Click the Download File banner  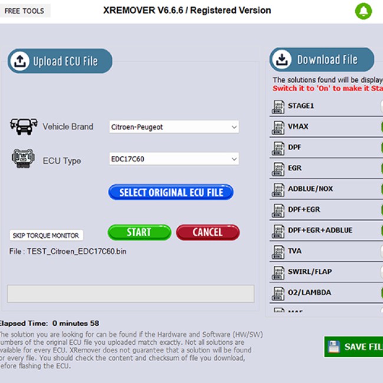click(x=322, y=60)
